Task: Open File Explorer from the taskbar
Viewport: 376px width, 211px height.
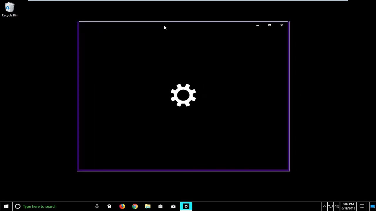Action: tap(147, 206)
